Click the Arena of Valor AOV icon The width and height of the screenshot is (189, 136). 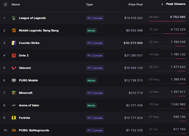click(14, 105)
